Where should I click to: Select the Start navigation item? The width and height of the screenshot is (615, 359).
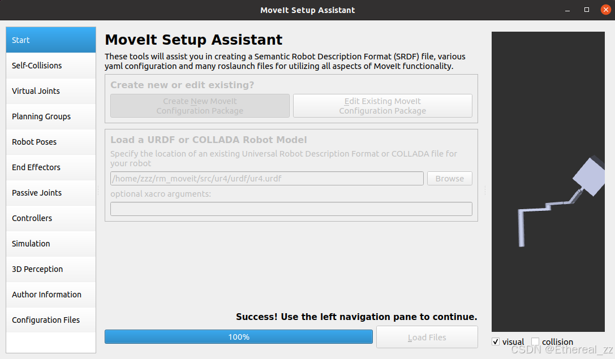51,40
